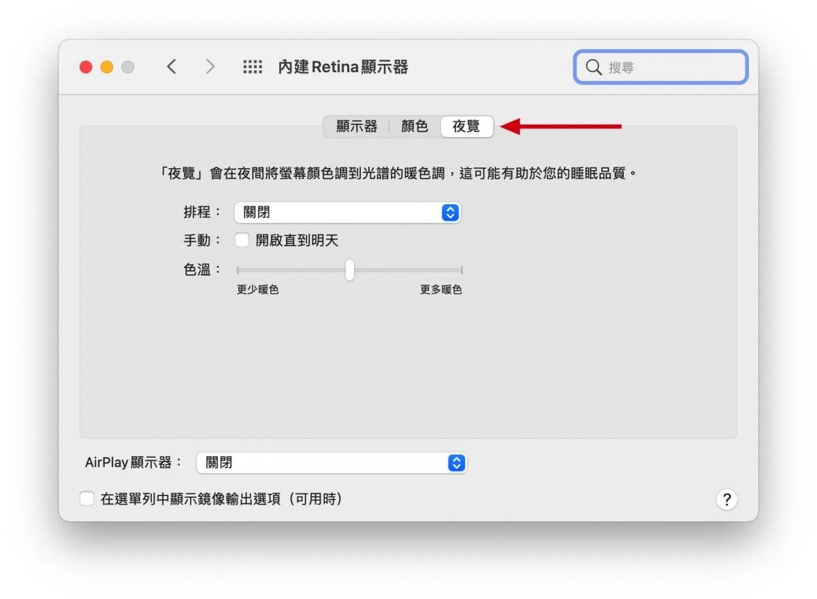Image resolution: width=817 pixels, height=599 pixels.
Task: Go back with the left chevron
Action: (172, 67)
